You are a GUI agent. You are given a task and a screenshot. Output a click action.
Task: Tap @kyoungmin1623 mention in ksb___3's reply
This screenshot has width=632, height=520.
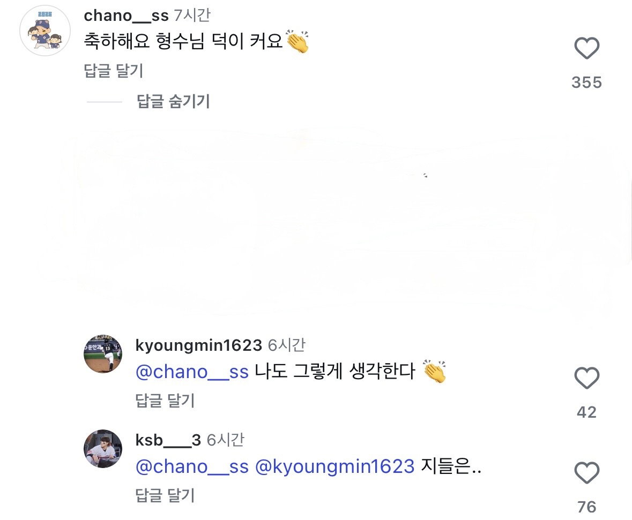334,466
